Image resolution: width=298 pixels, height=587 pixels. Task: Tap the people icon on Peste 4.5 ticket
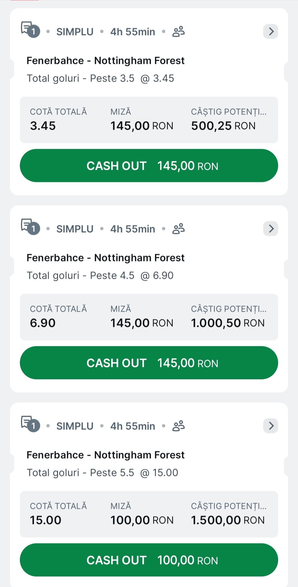[x=179, y=229]
